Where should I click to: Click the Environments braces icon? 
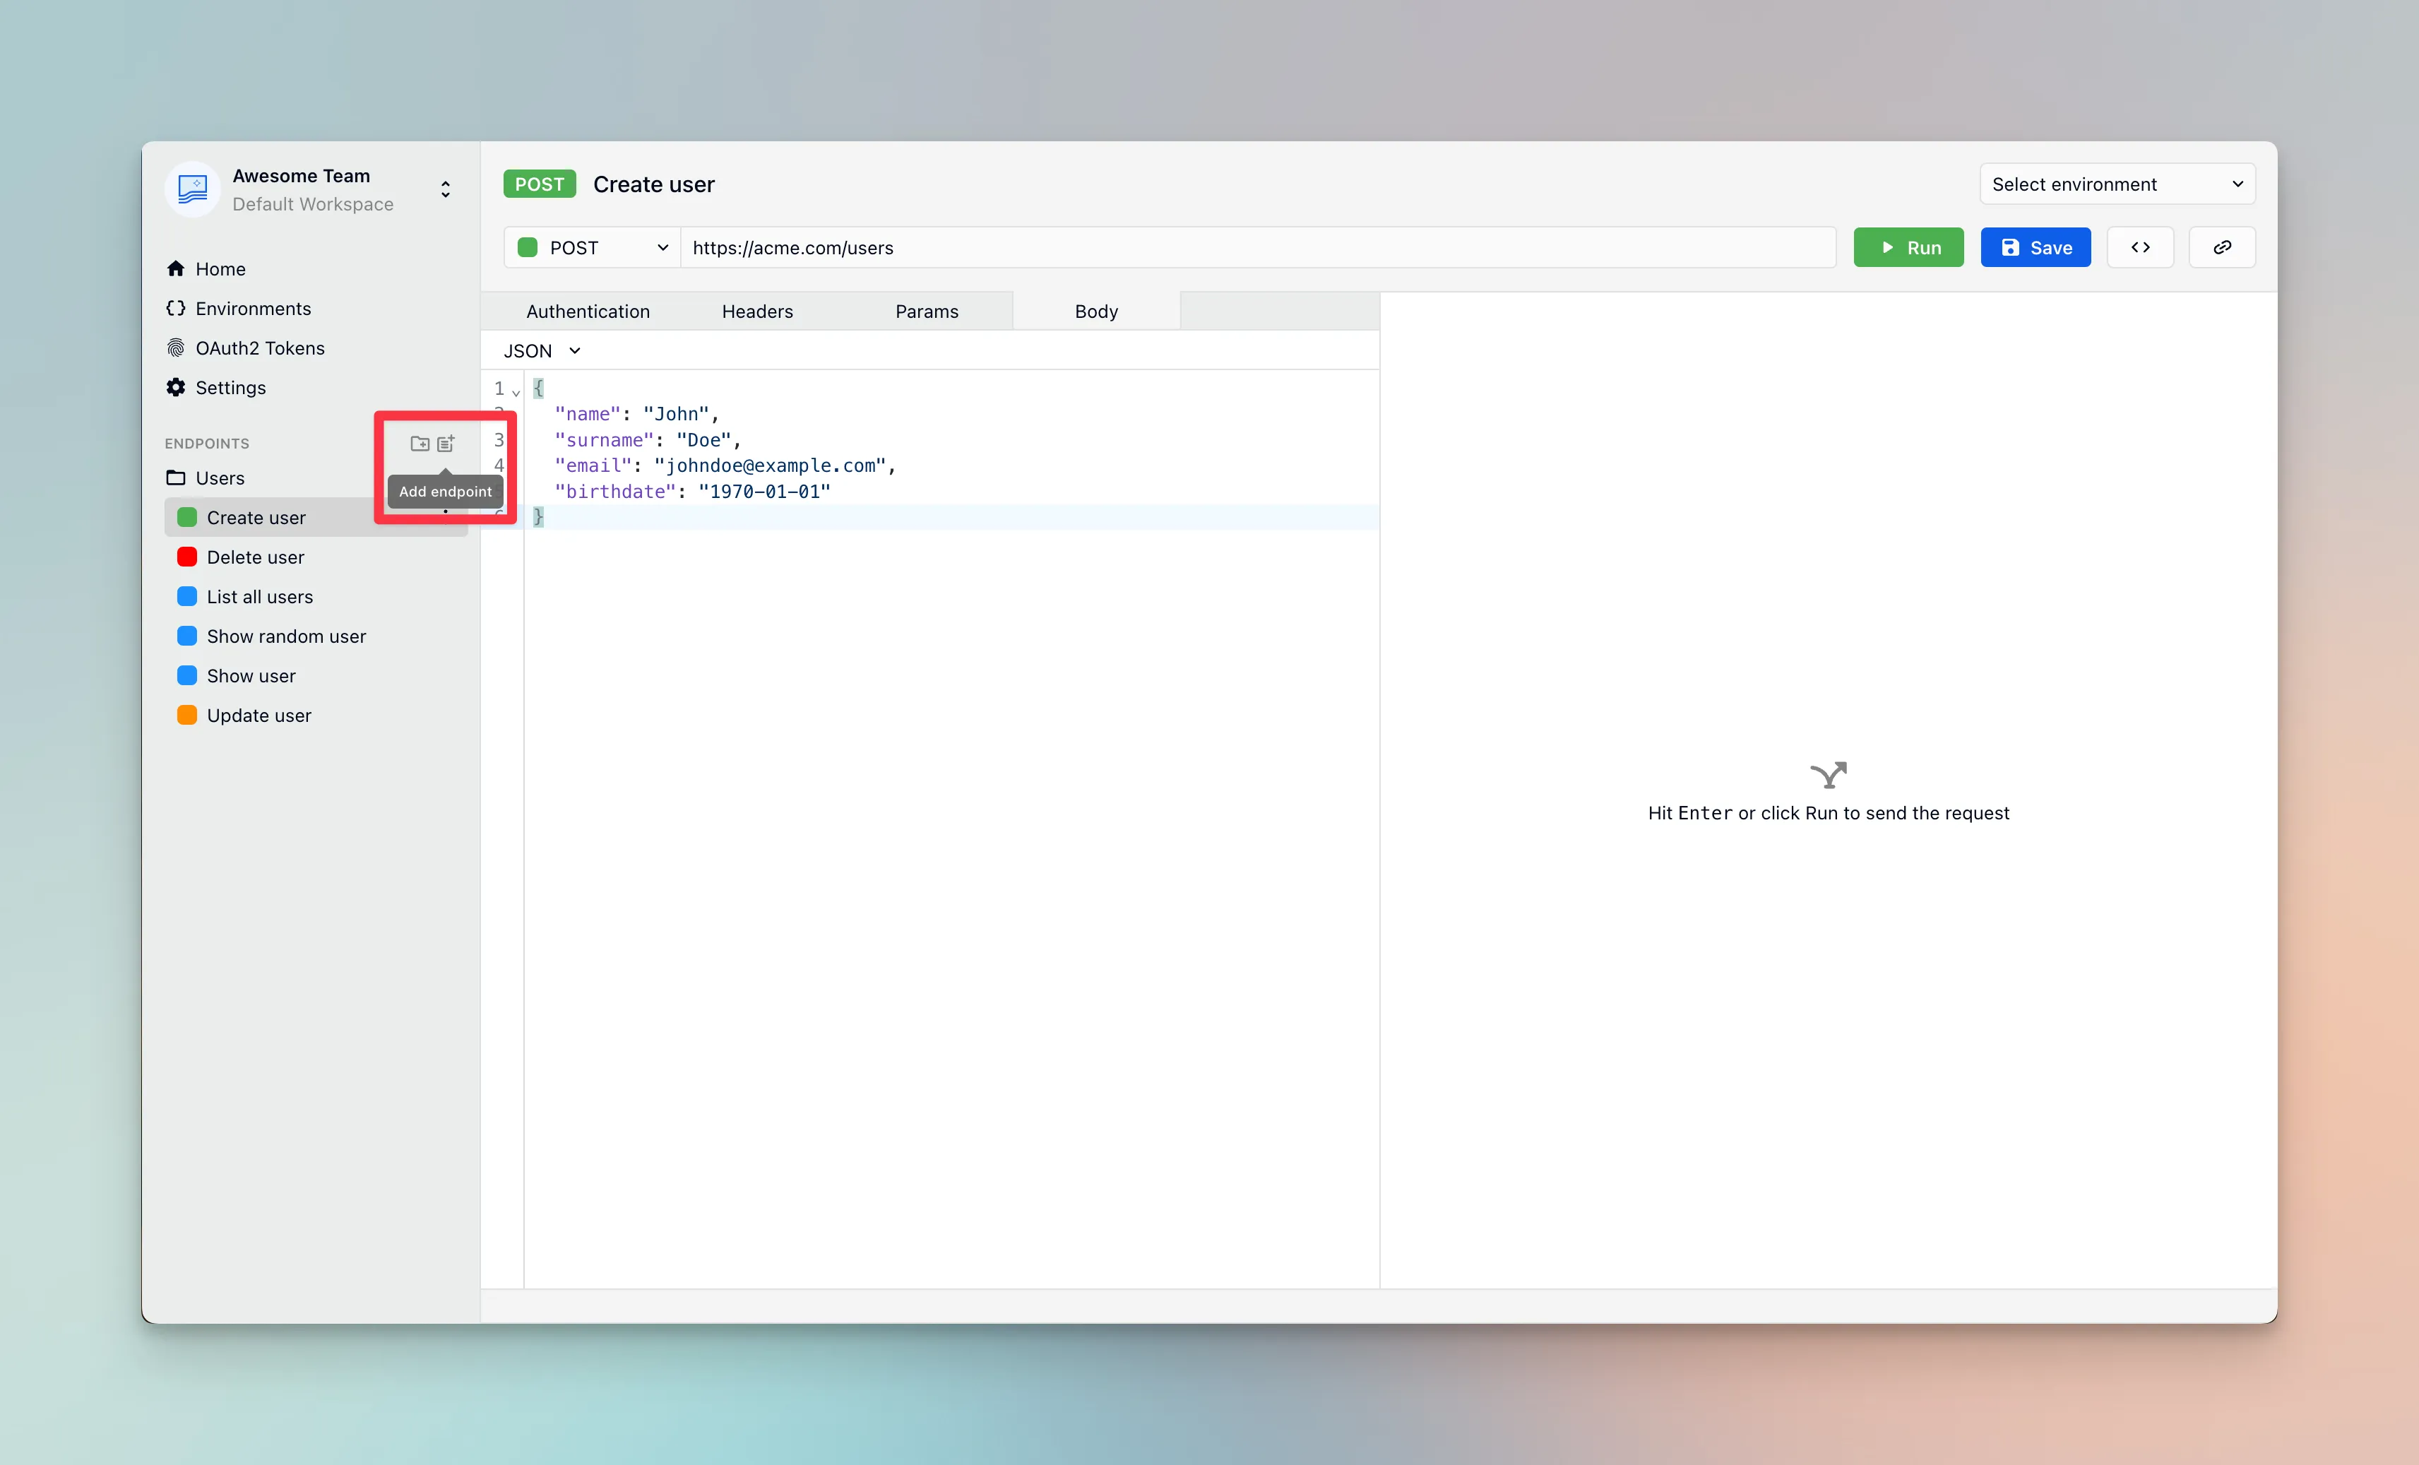click(x=176, y=308)
